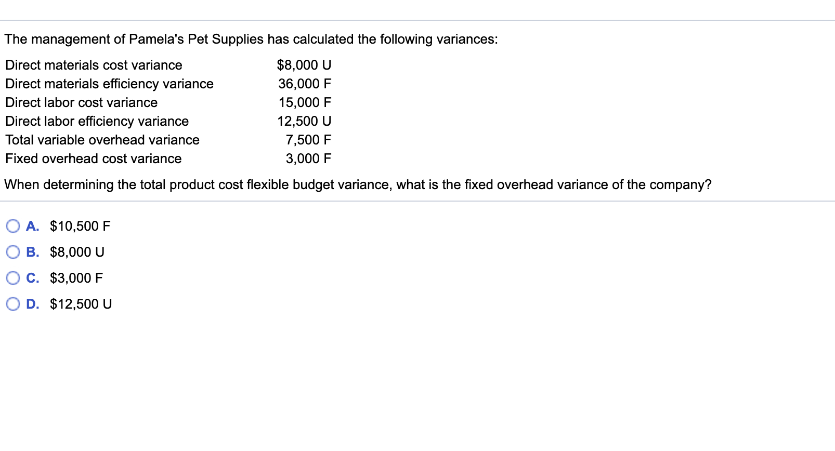
Task: Click the answer label A text
Action: tap(32, 225)
